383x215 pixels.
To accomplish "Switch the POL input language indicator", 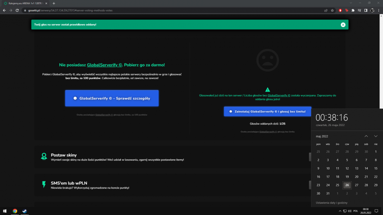I will pos(356,211).
